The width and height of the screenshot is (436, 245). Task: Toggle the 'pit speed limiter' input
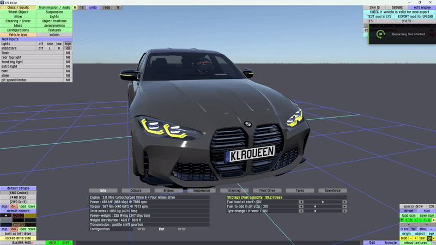click(68, 80)
